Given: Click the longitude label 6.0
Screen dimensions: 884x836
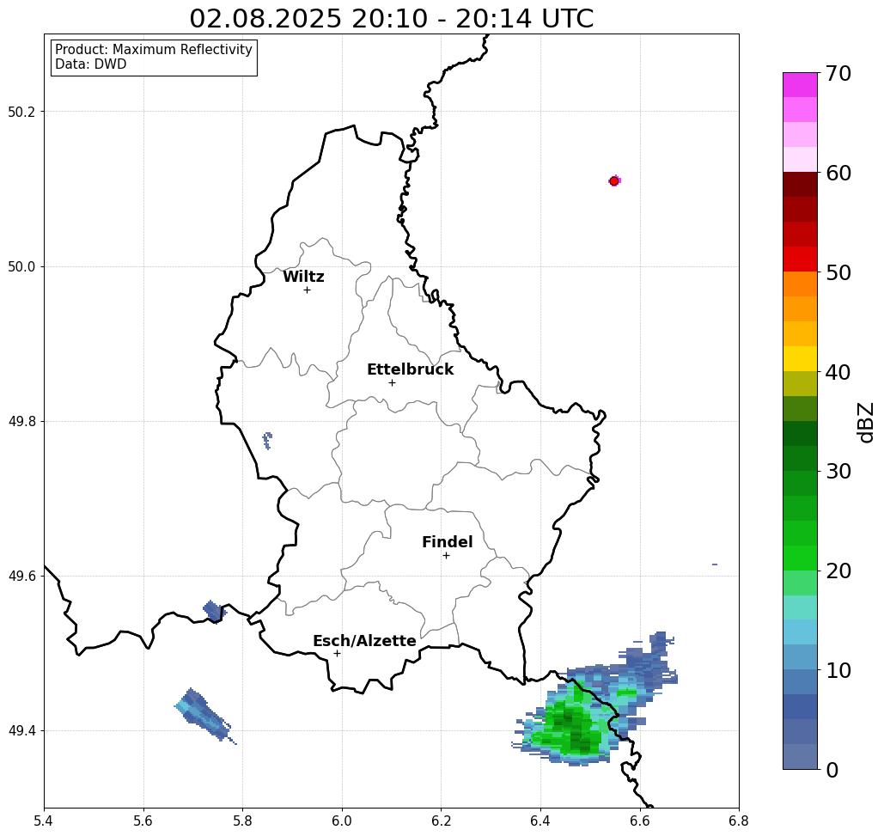Looking at the screenshot, I should (x=342, y=821).
